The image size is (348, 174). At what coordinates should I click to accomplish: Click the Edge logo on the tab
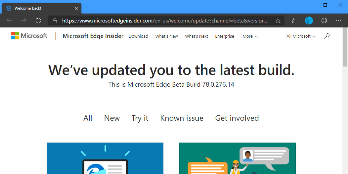[9, 8]
